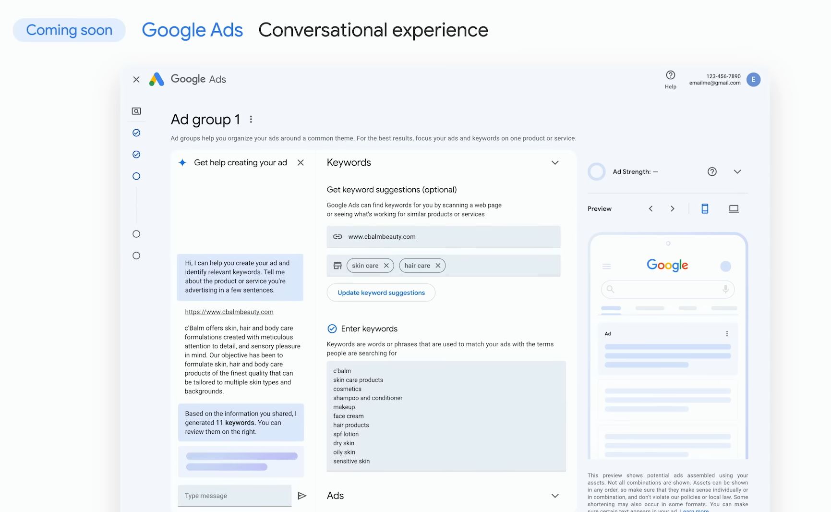Click the search overview icon in sidebar
Image resolution: width=831 pixels, height=512 pixels.
(x=136, y=111)
